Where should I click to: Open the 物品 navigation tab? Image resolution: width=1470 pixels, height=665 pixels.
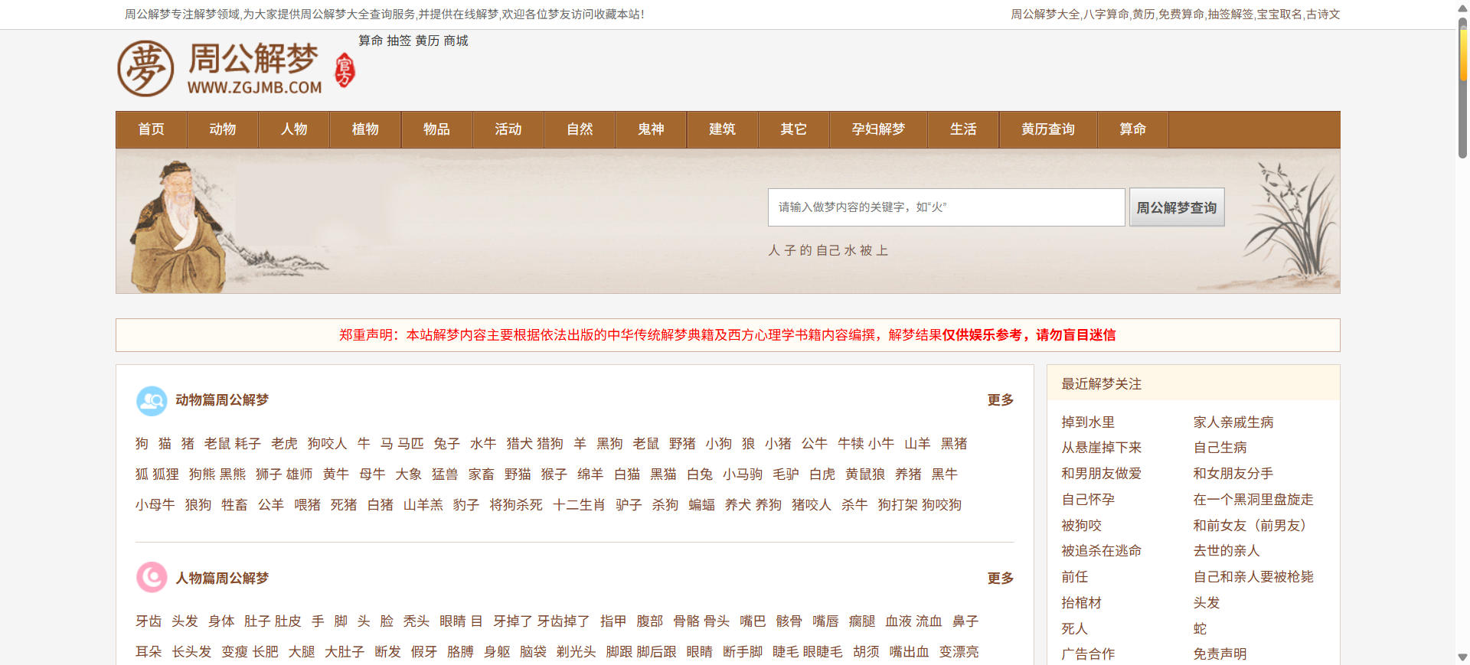(x=436, y=129)
